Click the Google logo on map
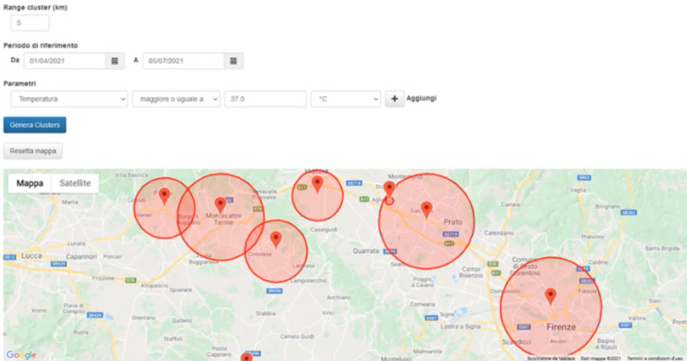 21,354
